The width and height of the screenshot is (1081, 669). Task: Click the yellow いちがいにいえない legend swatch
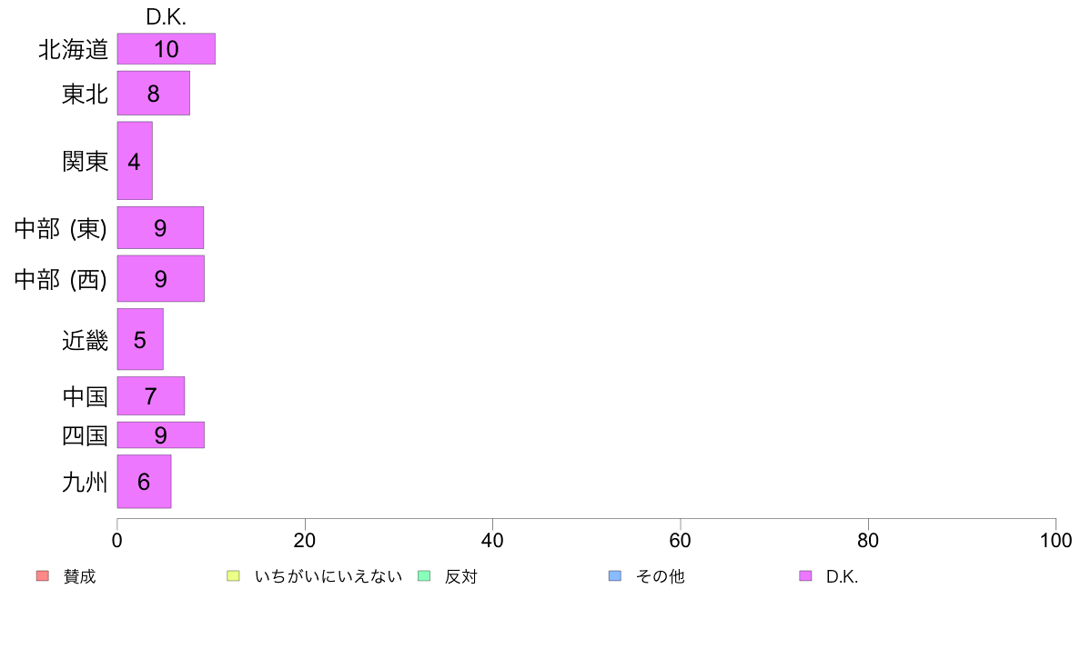point(233,576)
